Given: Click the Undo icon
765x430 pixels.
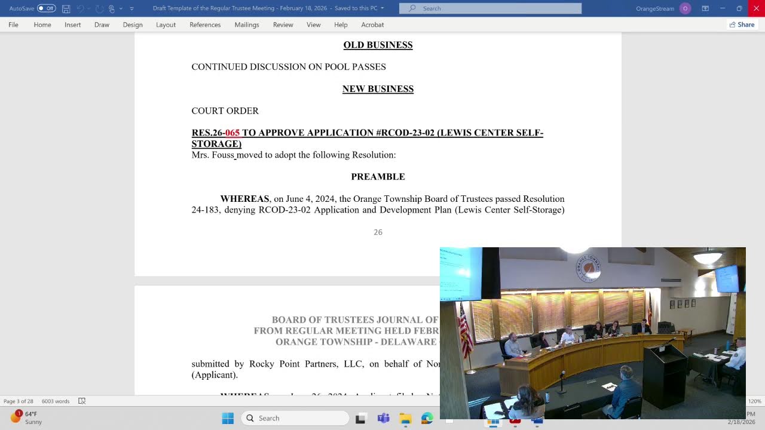Looking at the screenshot, I should tap(80, 8).
